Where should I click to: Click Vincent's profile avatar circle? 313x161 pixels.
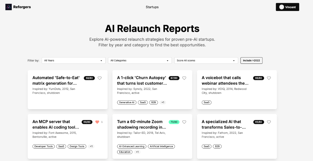pos(281,7)
